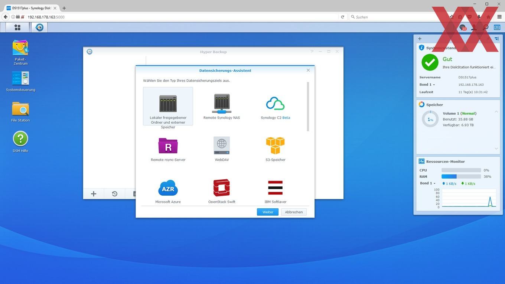
Task: Expand Bond 1 dropdown in Systemzustand
Action: 427,85
